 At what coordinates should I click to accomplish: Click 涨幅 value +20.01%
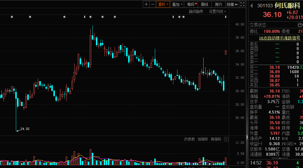(x=272, y=97)
